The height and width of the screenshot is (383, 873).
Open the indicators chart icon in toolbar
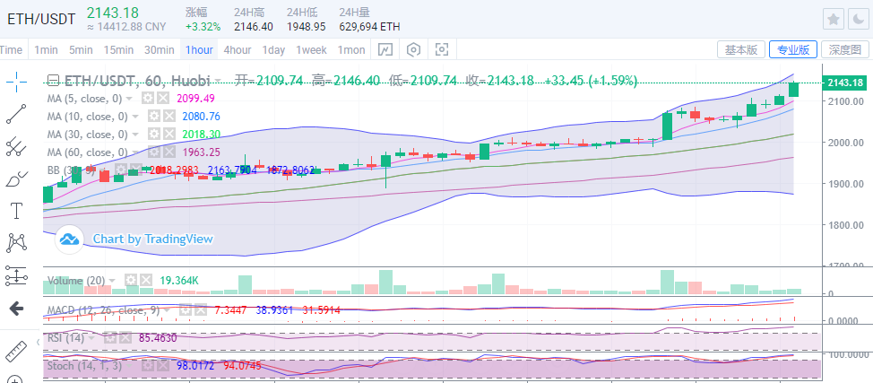click(385, 49)
